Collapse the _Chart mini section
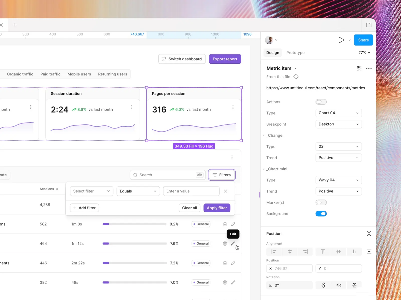Image resolution: width=401 pixels, height=300 pixels. point(263,169)
